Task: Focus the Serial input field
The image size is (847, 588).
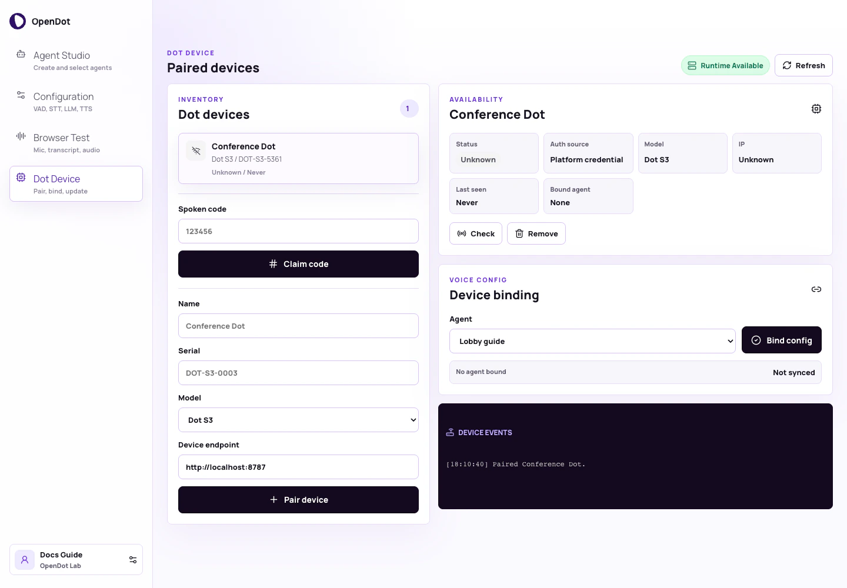Action: [298, 373]
